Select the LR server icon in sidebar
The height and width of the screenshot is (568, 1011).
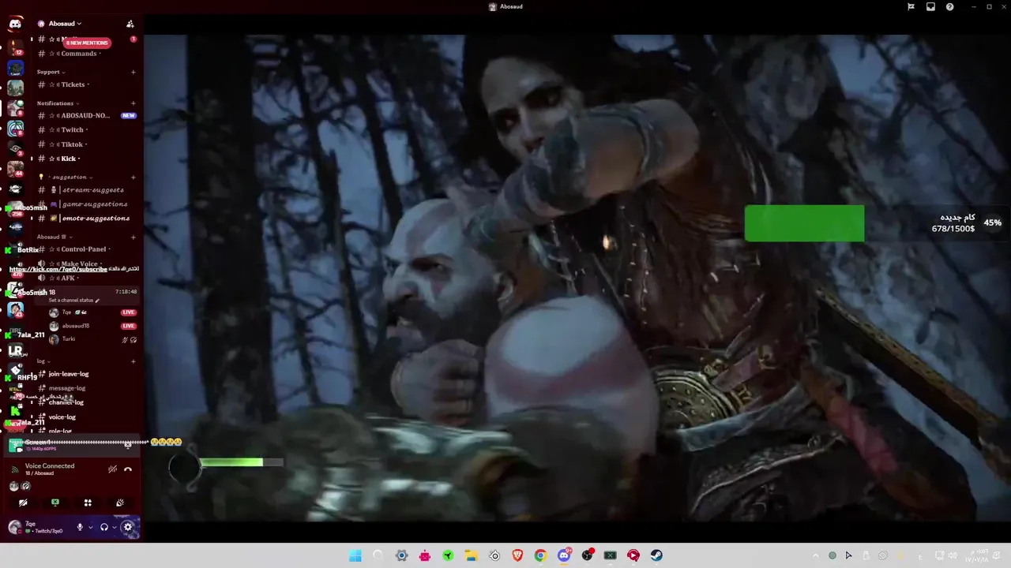click(x=15, y=350)
